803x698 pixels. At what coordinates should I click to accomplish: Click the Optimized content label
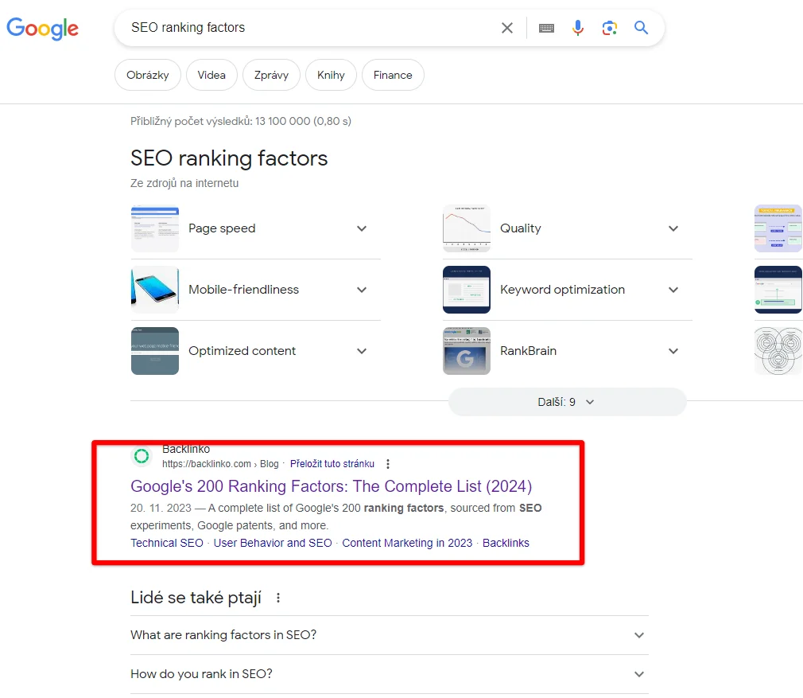pos(242,351)
